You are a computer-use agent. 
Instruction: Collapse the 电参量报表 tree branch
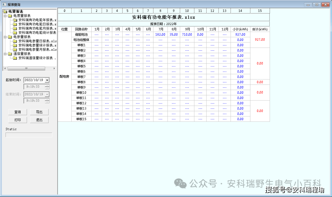tap(5, 37)
